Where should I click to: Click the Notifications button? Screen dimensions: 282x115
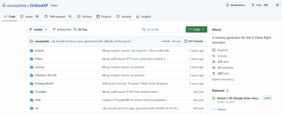(235, 5)
